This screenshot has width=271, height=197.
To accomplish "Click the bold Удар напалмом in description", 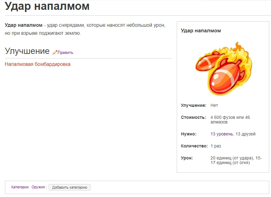I will [x=24, y=25].
